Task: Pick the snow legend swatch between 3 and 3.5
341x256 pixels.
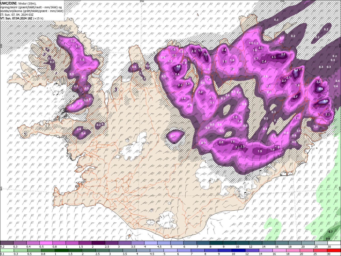Action: point(124,243)
